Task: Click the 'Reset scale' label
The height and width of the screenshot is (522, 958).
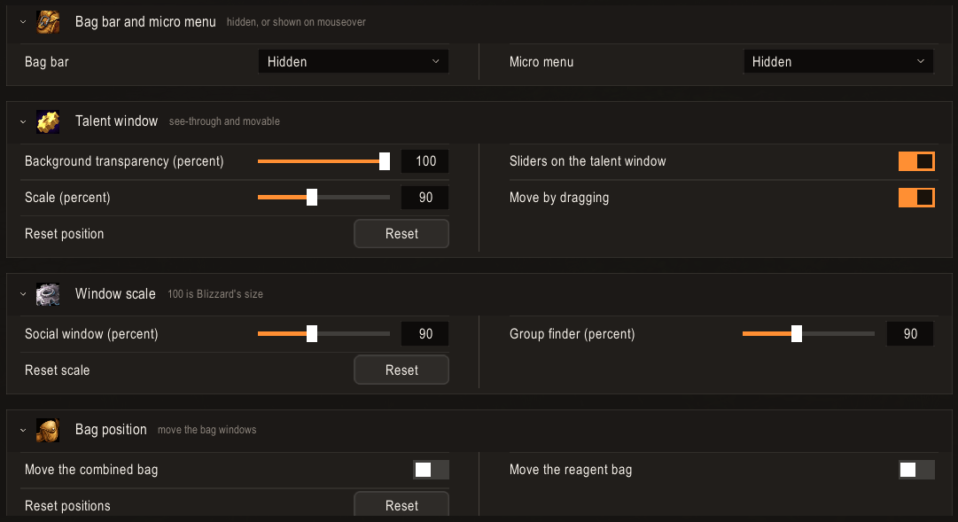Action: [58, 370]
